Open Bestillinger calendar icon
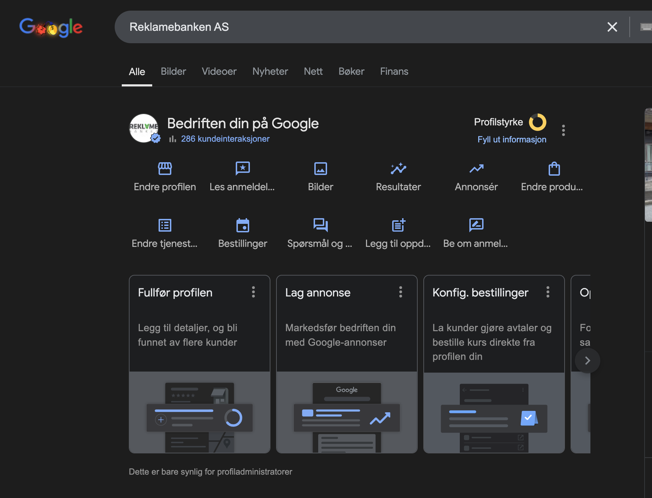 point(243,225)
